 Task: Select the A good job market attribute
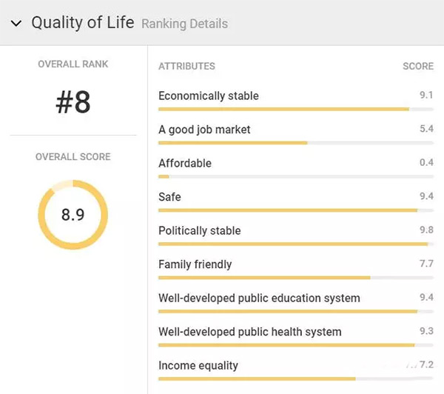(x=204, y=130)
